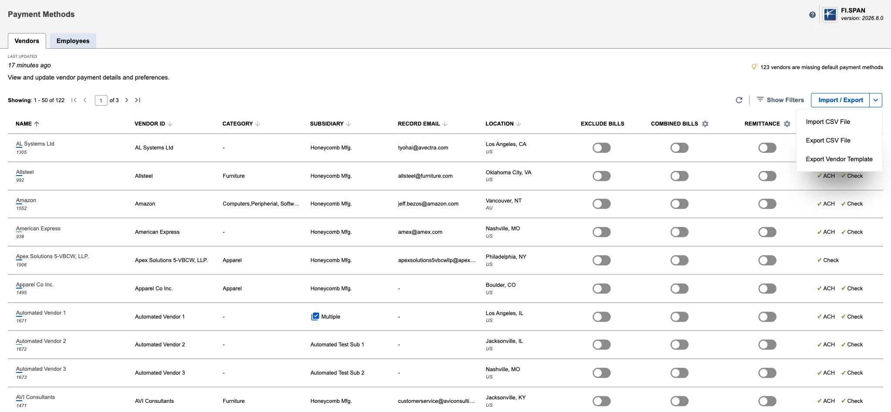The width and height of the screenshot is (891, 412).
Task: Click the Multiple subsidiary checkbox icon
Action: (x=315, y=316)
